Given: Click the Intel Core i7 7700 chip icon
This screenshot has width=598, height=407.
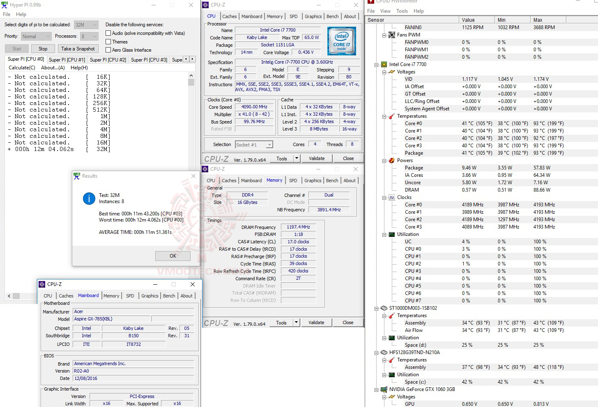Looking at the screenshot, I should [x=384, y=64].
